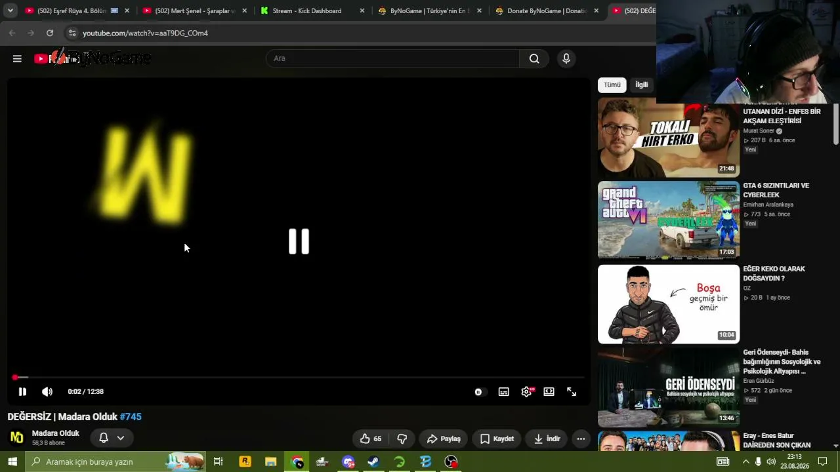This screenshot has height=472, width=840.
Task: Pause the video with the player pause button
Action: [22, 391]
